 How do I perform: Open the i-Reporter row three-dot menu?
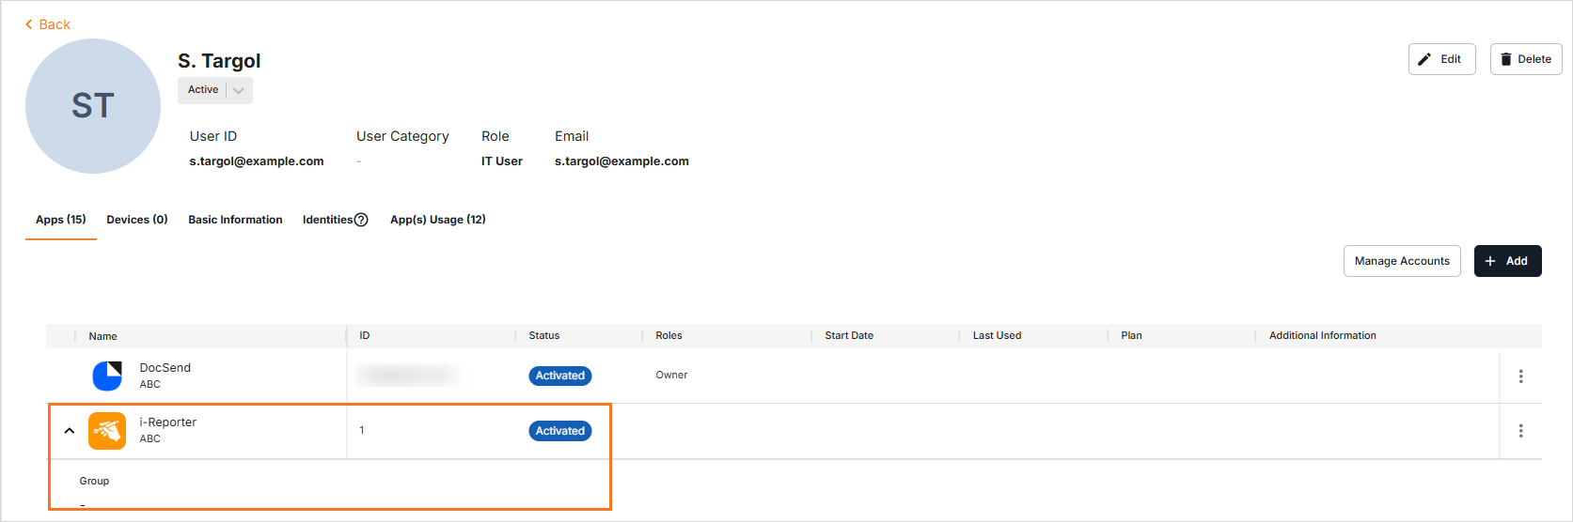(1520, 431)
